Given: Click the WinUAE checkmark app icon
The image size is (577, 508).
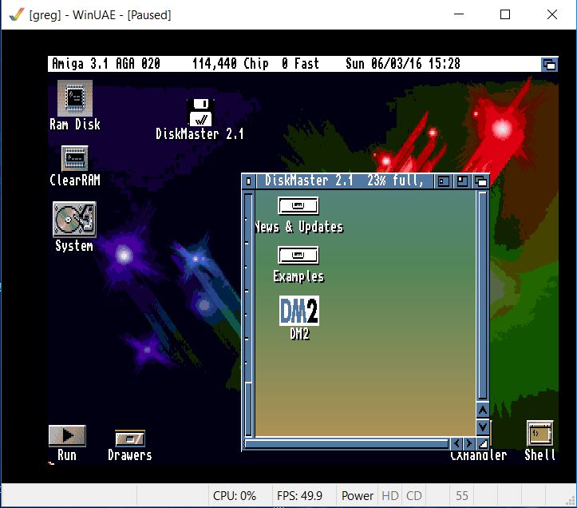Looking at the screenshot, I should coord(17,14).
